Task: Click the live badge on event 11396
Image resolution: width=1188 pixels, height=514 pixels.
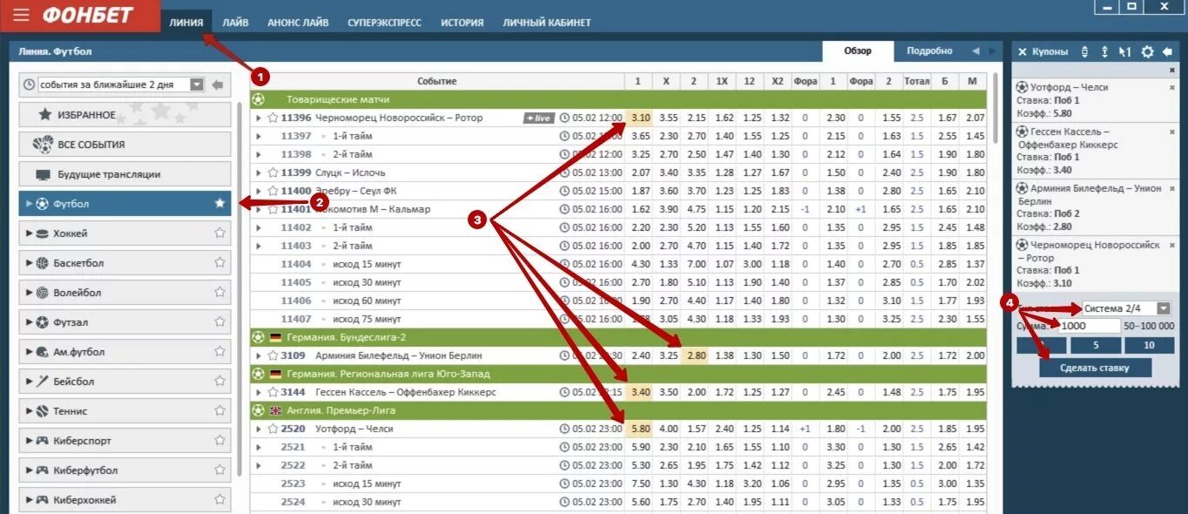Action: [538, 118]
